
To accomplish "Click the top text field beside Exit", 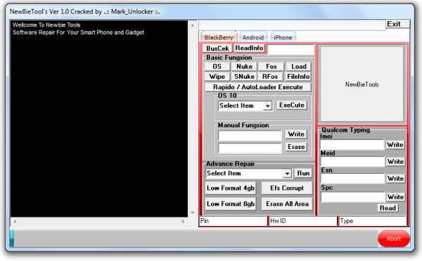I will click(x=292, y=25).
